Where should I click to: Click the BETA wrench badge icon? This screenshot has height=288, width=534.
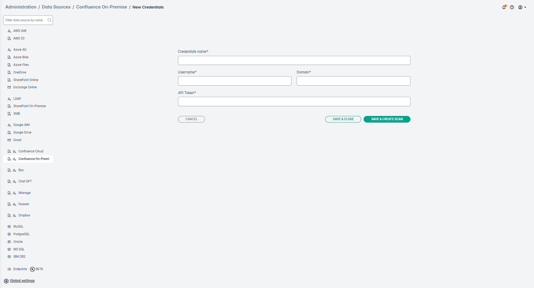click(32, 269)
